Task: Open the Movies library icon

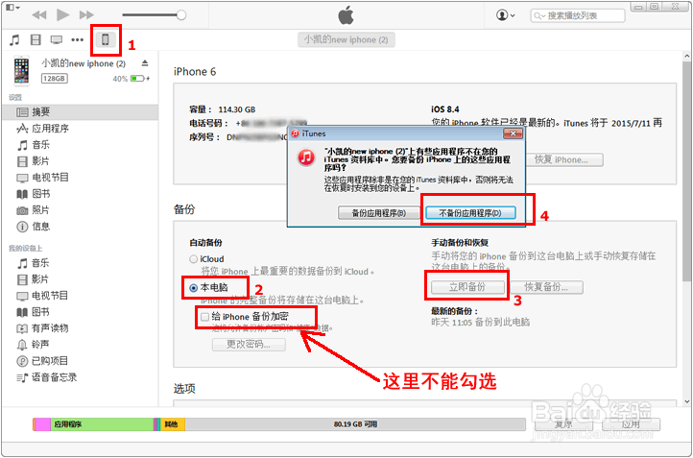Action: [36, 40]
